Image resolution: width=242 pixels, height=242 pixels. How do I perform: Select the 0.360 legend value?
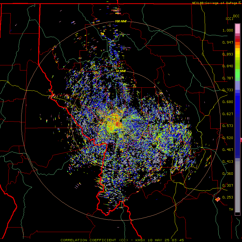228,174
